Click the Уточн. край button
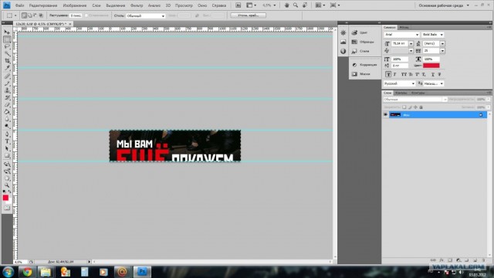Viewport: 494px width, 278px height. coord(249,15)
